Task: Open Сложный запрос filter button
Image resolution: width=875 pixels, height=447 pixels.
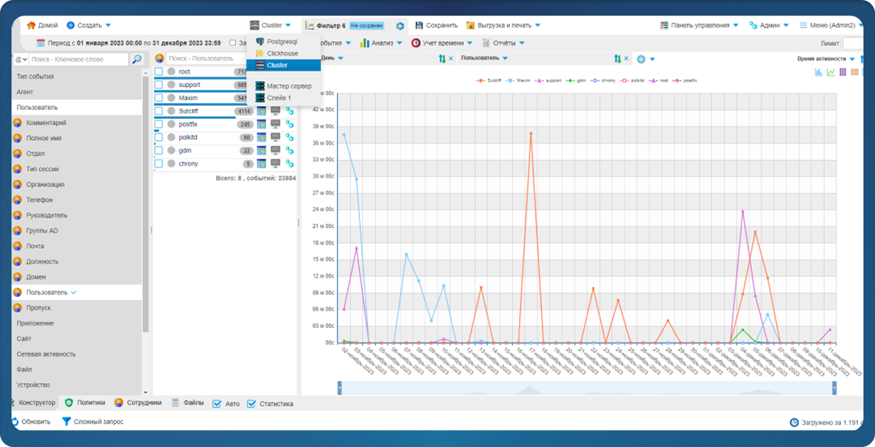Action: pyautogui.click(x=92, y=422)
